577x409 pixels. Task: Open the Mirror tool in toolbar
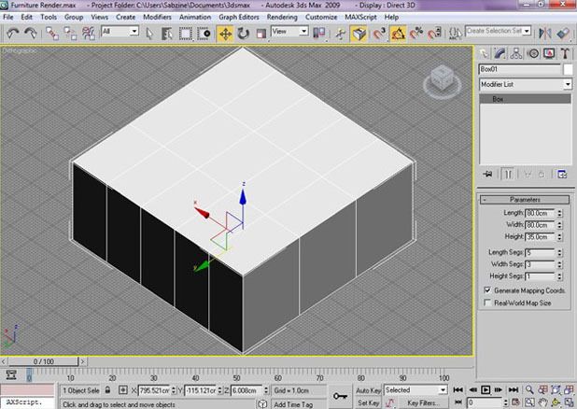coord(545,33)
